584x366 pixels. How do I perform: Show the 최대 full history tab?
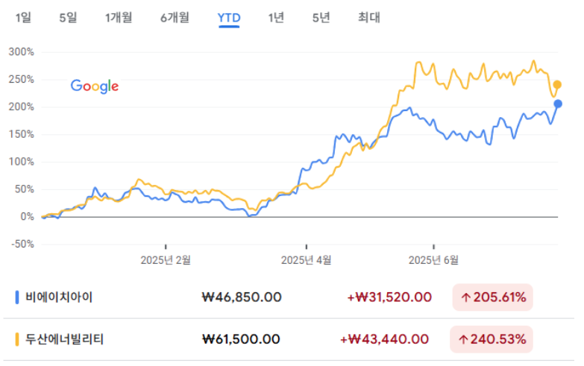coord(368,17)
